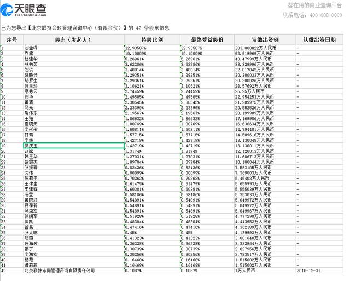Select the 持股比例 column header
The height and width of the screenshot is (281, 350).
pyautogui.click(x=152, y=40)
